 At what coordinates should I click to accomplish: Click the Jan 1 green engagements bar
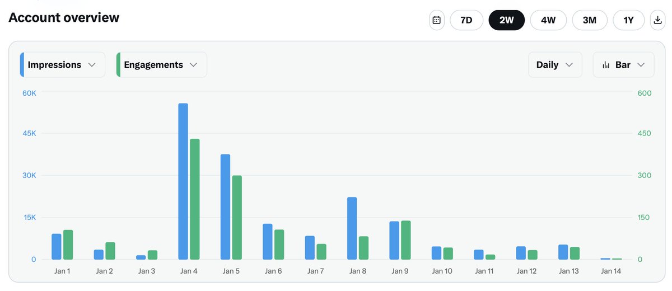(x=68, y=245)
